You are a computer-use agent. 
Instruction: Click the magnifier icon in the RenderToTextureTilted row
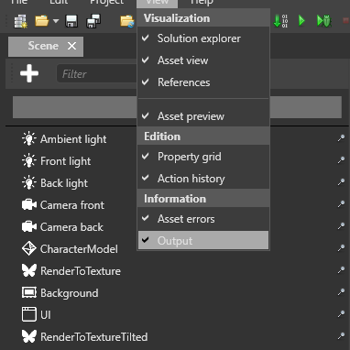[341, 336]
